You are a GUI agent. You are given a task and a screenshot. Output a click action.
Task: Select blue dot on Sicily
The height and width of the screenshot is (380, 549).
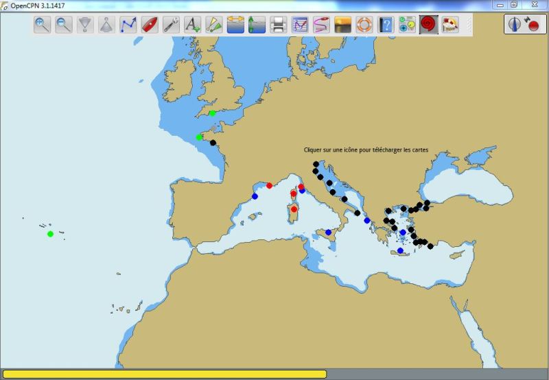(329, 232)
